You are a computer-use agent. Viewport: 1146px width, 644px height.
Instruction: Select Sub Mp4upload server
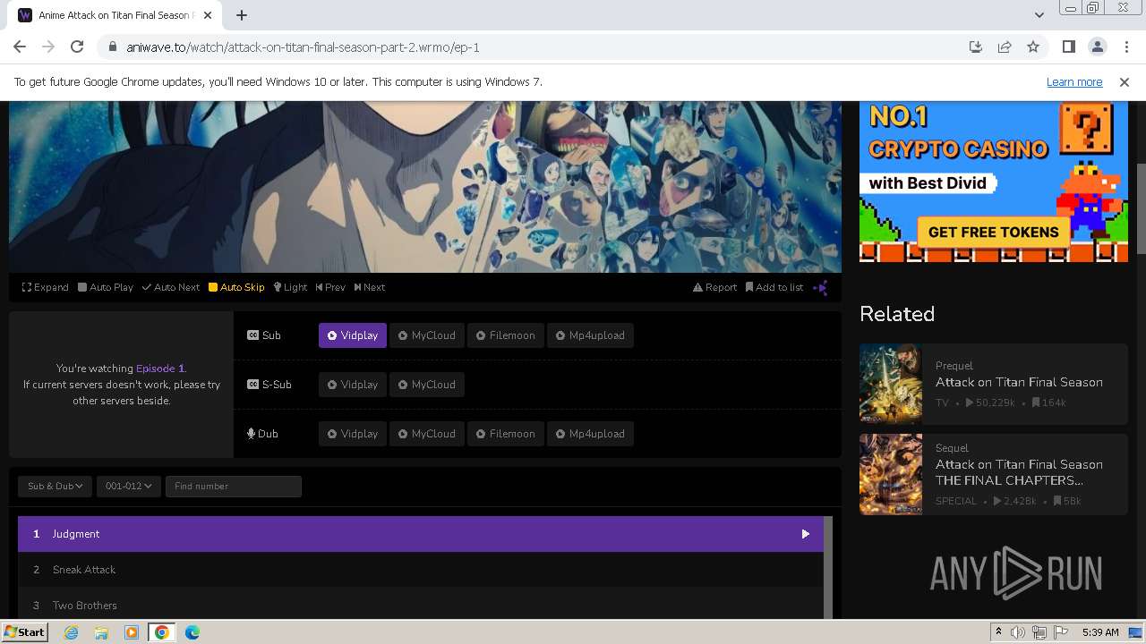(x=590, y=335)
